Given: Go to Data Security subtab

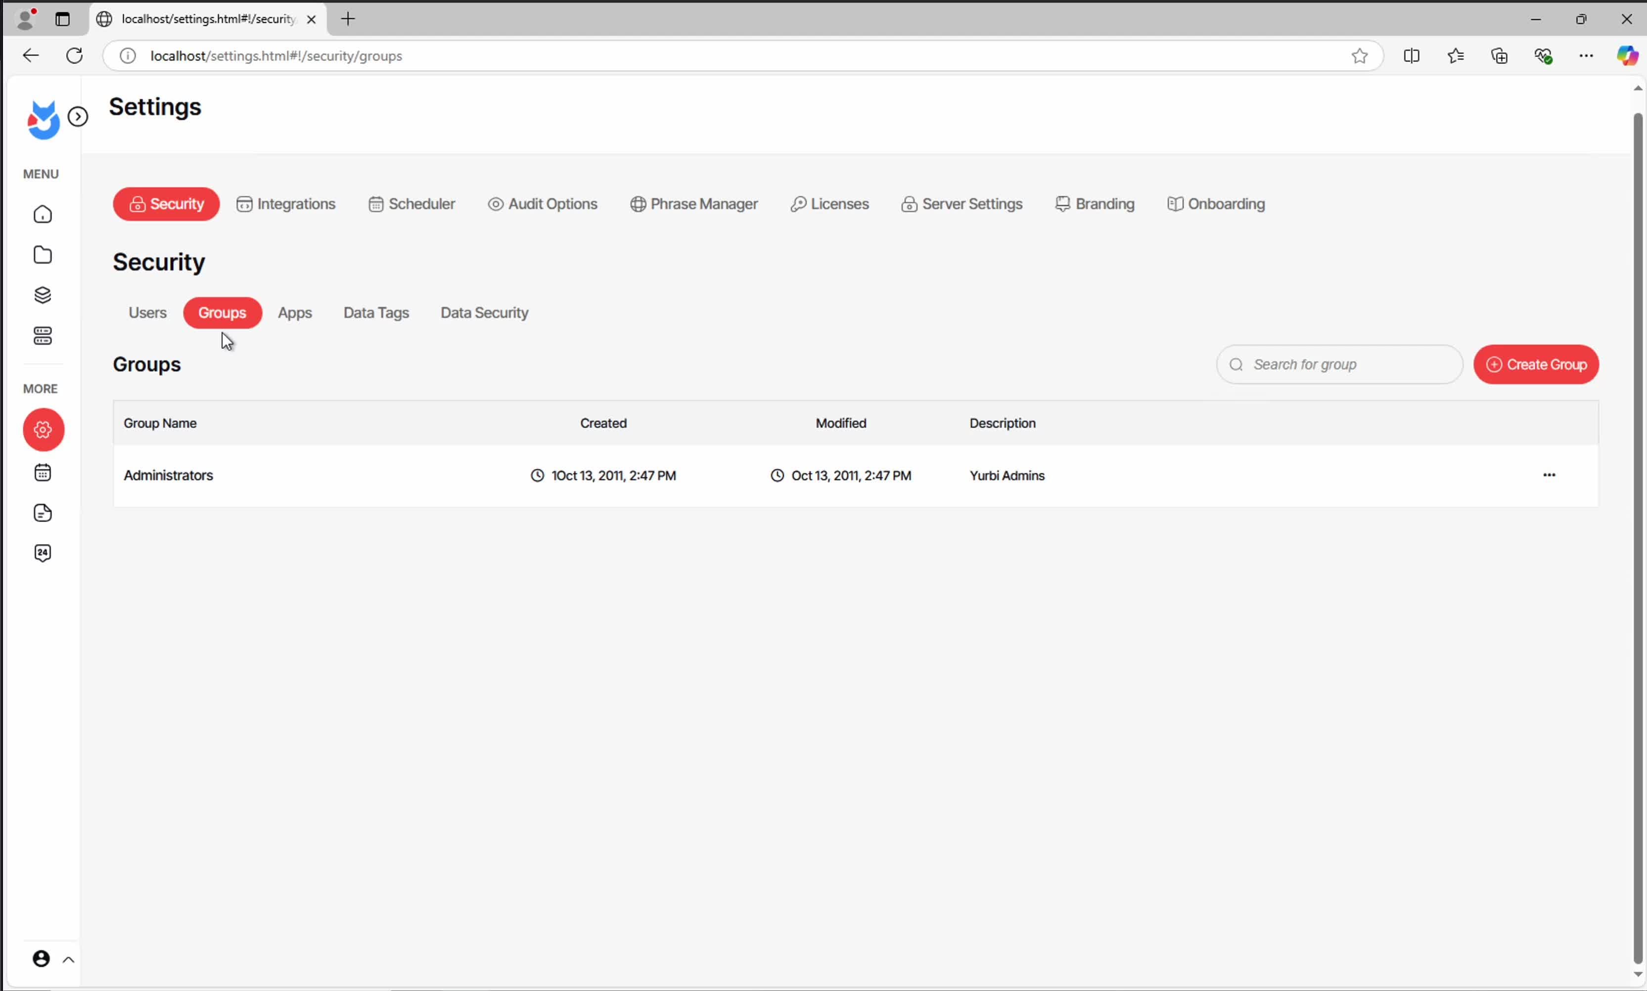Looking at the screenshot, I should click(484, 313).
